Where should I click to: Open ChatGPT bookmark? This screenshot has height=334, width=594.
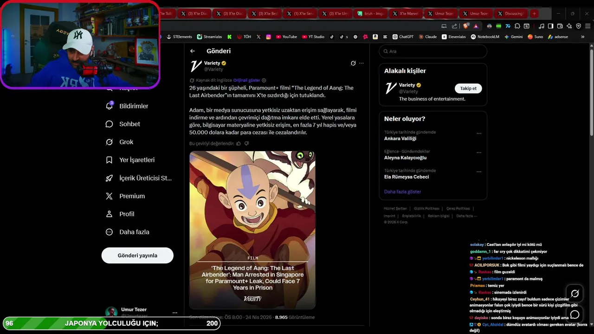[x=403, y=37]
